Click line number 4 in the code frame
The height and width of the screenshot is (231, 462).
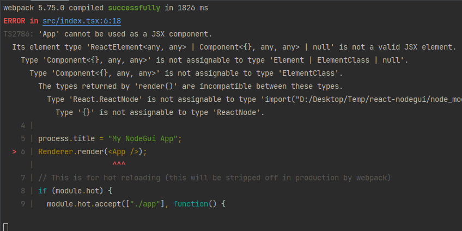(x=23, y=126)
